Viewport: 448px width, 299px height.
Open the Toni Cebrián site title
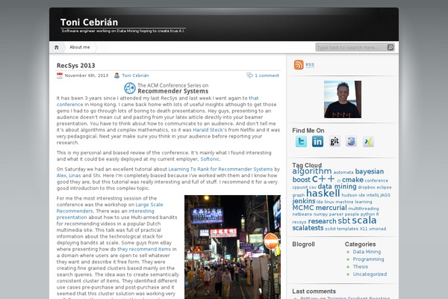coord(89,22)
